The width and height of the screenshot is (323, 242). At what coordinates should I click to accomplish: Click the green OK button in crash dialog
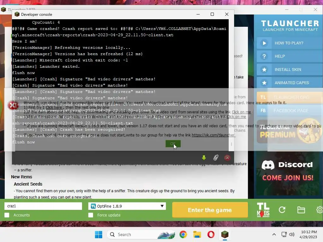(x=173, y=144)
